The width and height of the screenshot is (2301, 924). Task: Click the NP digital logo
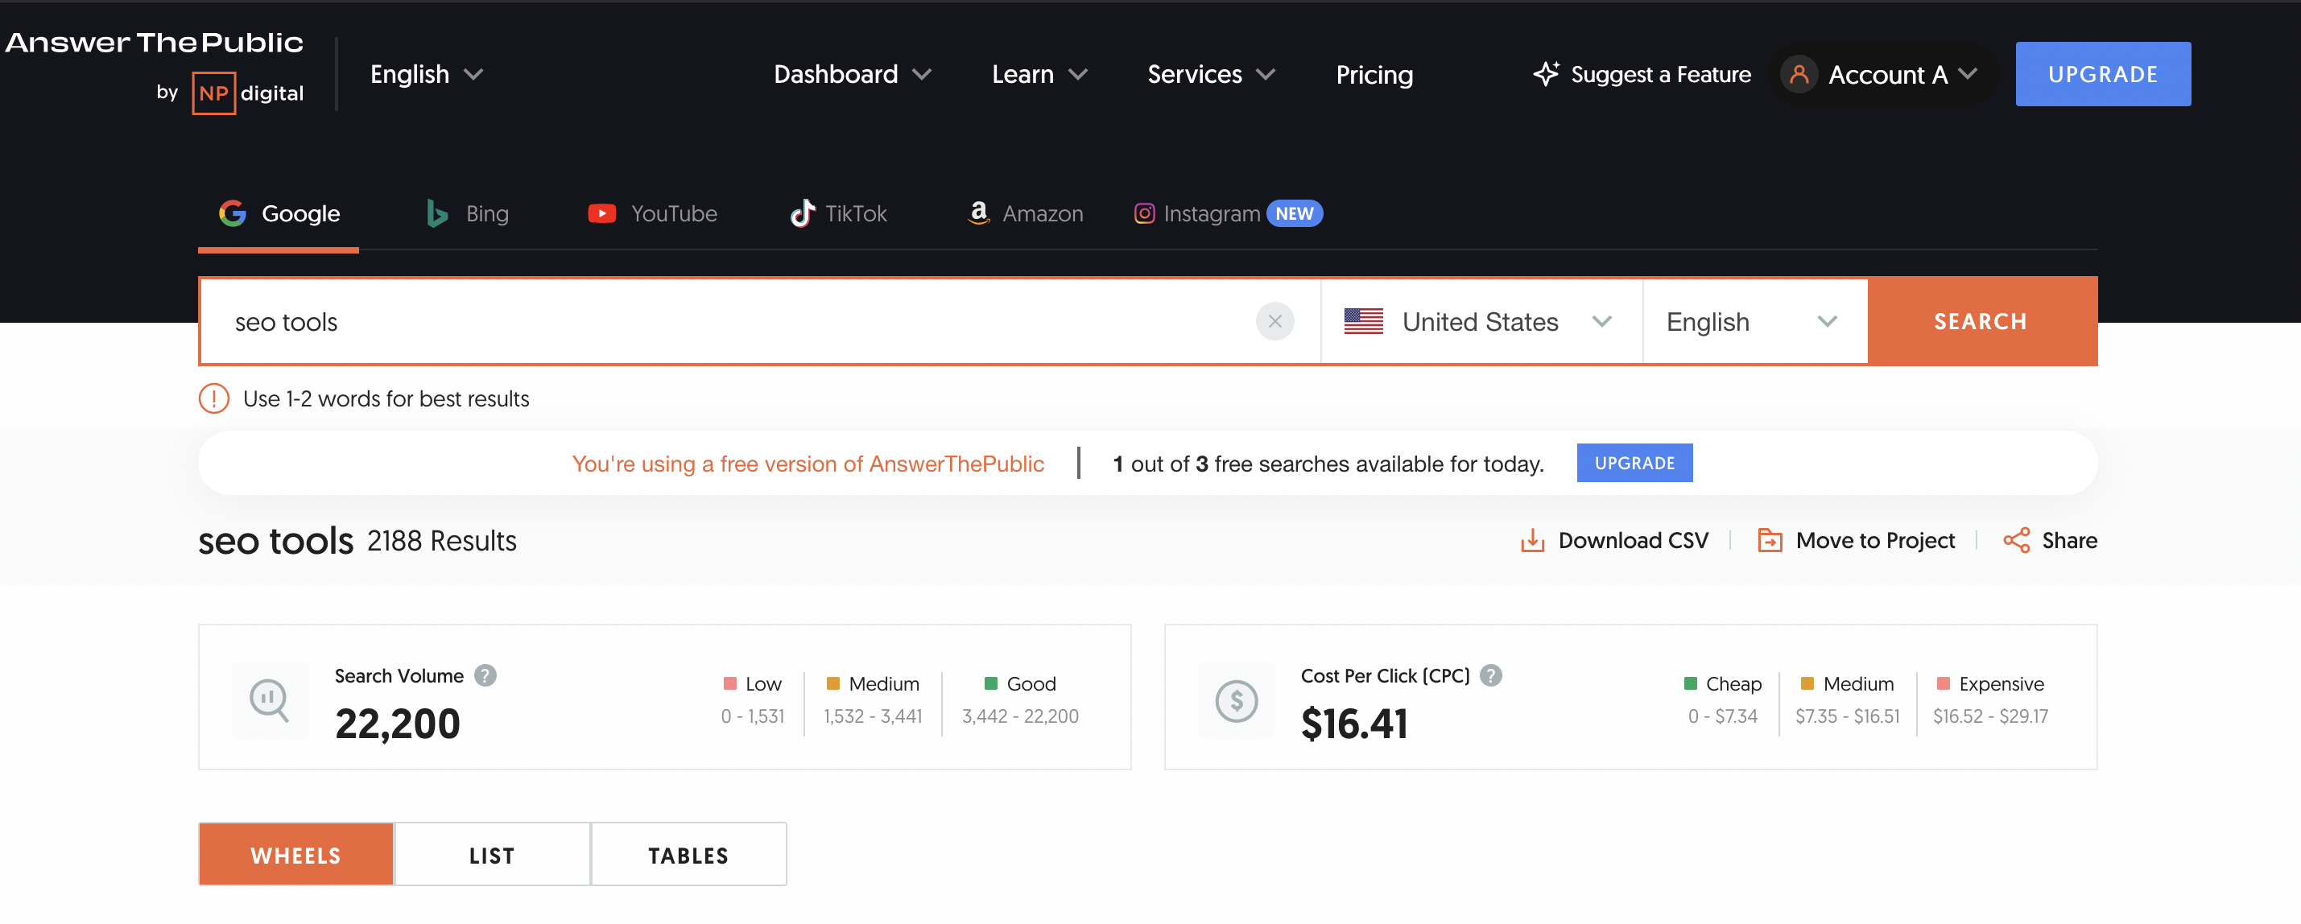click(247, 93)
